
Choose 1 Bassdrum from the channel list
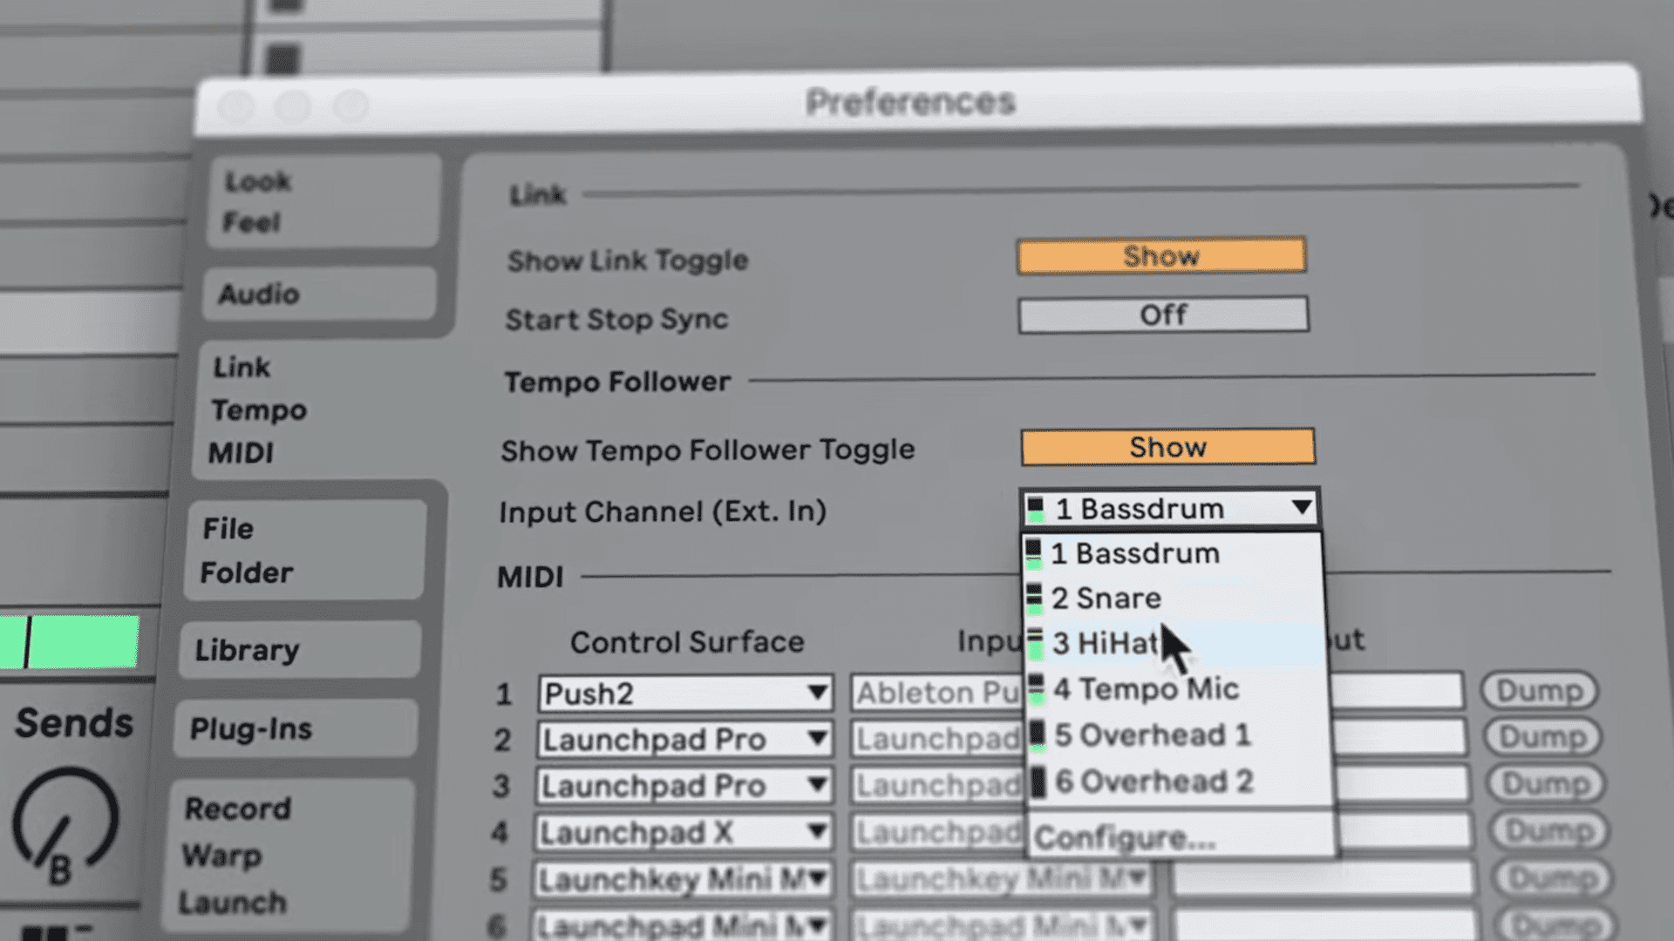pos(1174,553)
